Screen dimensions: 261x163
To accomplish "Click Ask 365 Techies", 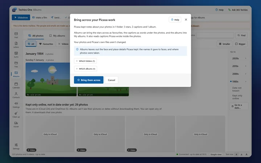I will coord(238,10).
